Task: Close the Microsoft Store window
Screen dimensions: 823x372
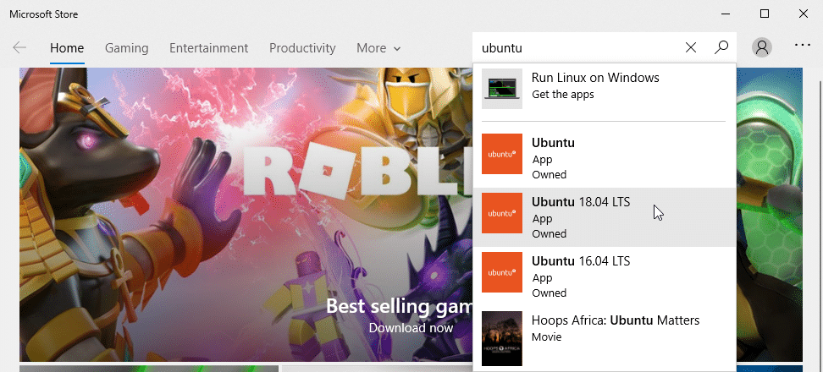Action: click(x=803, y=14)
